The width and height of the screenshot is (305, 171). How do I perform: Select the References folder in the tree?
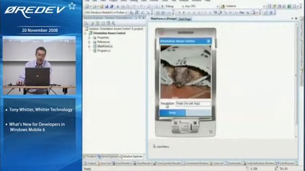103,42
